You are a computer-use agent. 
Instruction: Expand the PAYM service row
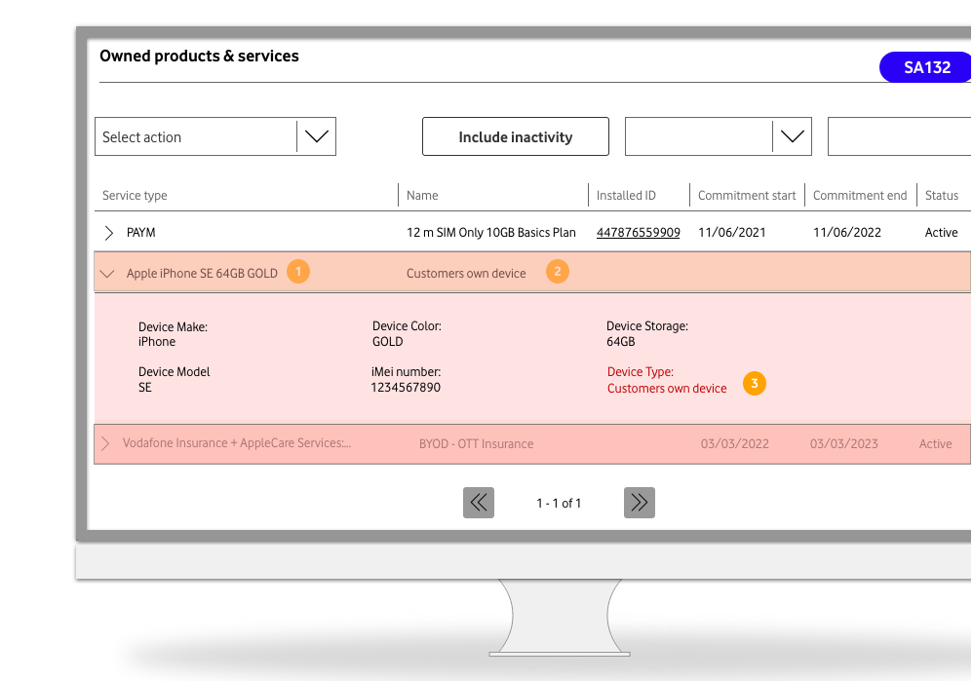(109, 233)
